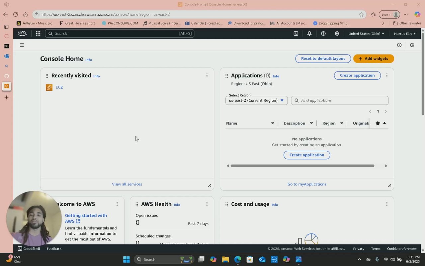
Task: Click the page vertical scrollbar
Action: tap(423, 74)
